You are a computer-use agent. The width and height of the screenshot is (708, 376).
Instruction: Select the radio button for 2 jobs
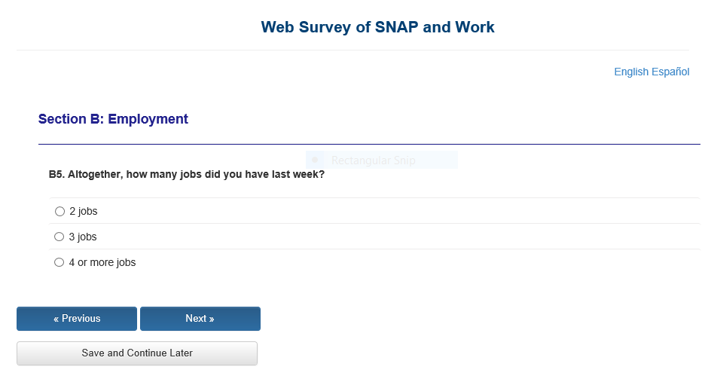click(x=60, y=212)
